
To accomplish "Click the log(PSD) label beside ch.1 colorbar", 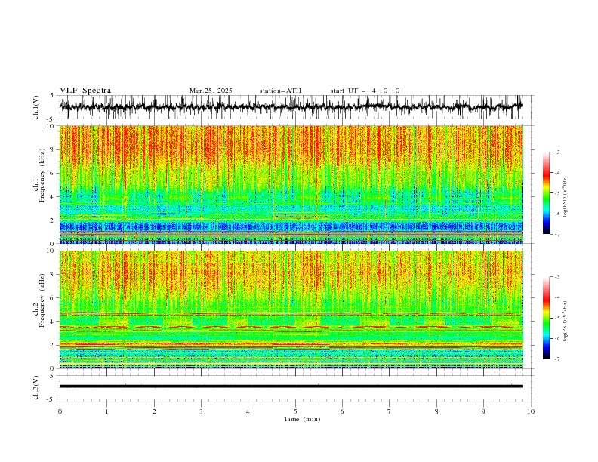I will pos(566,197).
